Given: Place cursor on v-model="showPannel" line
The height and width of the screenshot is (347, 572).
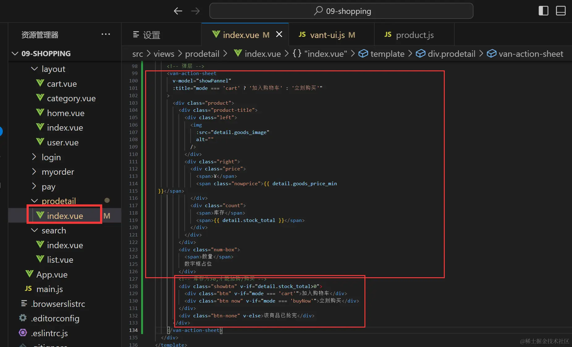Looking at the screenshot, I should [x=202, y=81].
